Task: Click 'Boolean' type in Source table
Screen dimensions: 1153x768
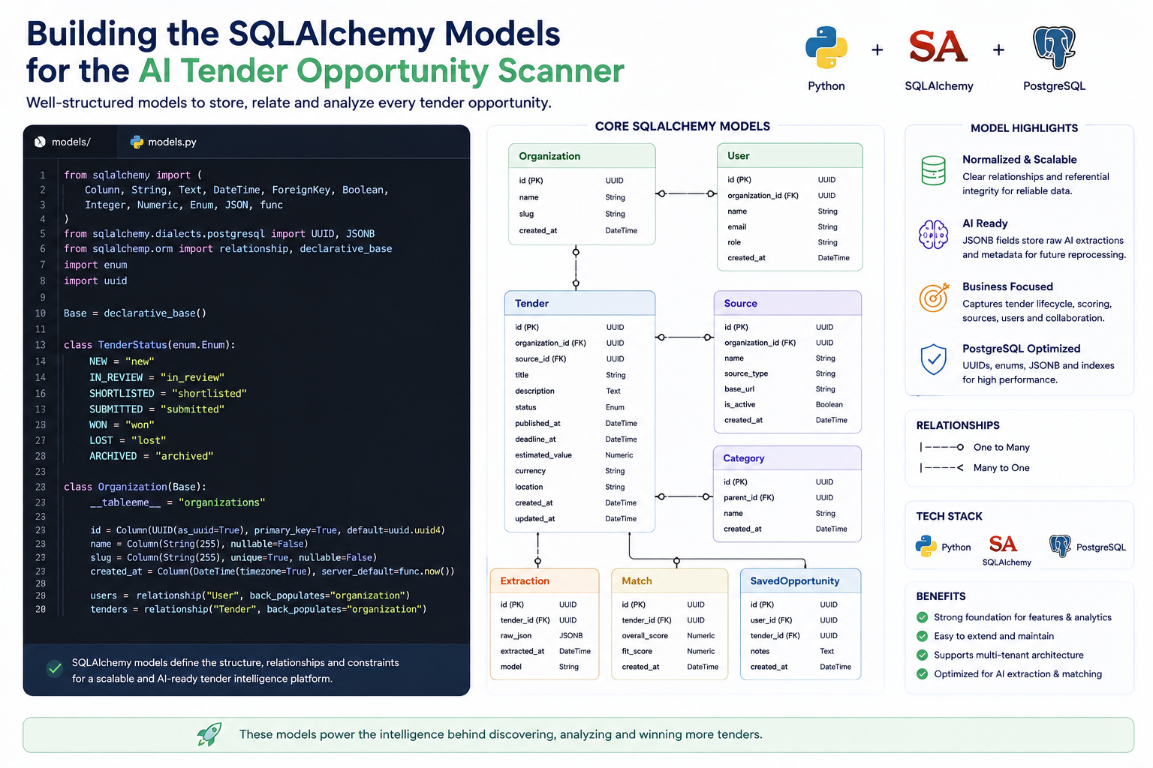Action: pos(829,404)
